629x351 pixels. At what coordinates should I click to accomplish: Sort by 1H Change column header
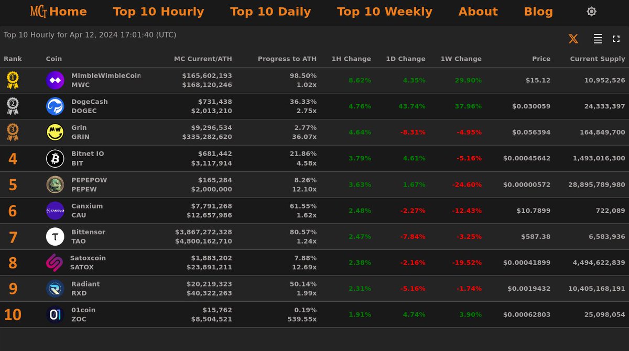(x=351, y=59)
